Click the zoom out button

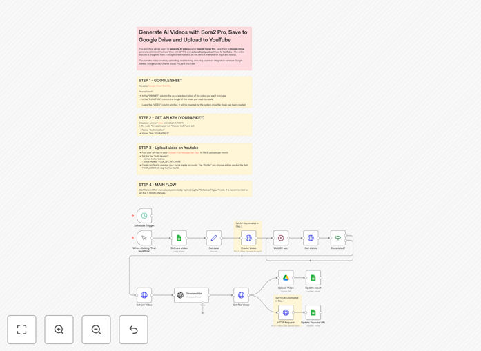pos(96,330)
